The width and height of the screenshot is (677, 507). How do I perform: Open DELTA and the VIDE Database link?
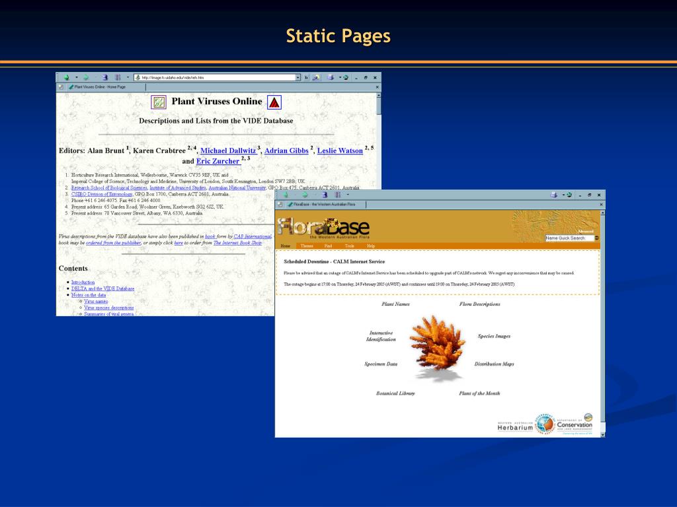coord(102,288)
